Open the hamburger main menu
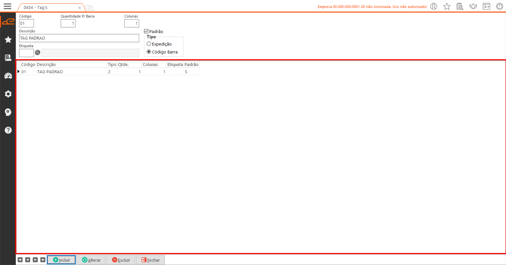 tap(7, 6)
